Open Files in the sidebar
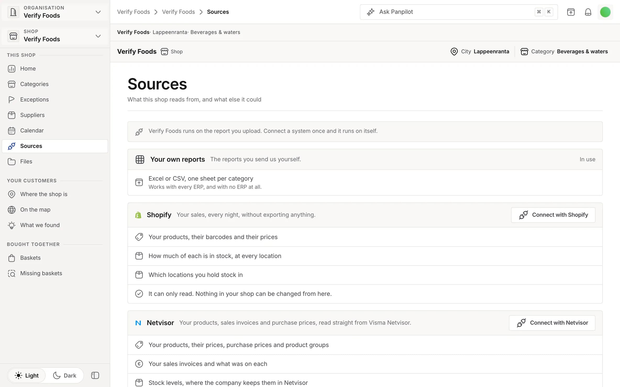 click(55, 161)
